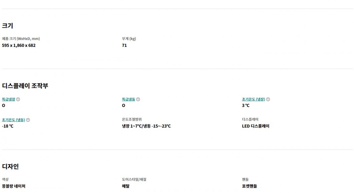Click the product size value 595 x 1,860 x 682
The image size is (354, 193).
(x=19, y=46)
